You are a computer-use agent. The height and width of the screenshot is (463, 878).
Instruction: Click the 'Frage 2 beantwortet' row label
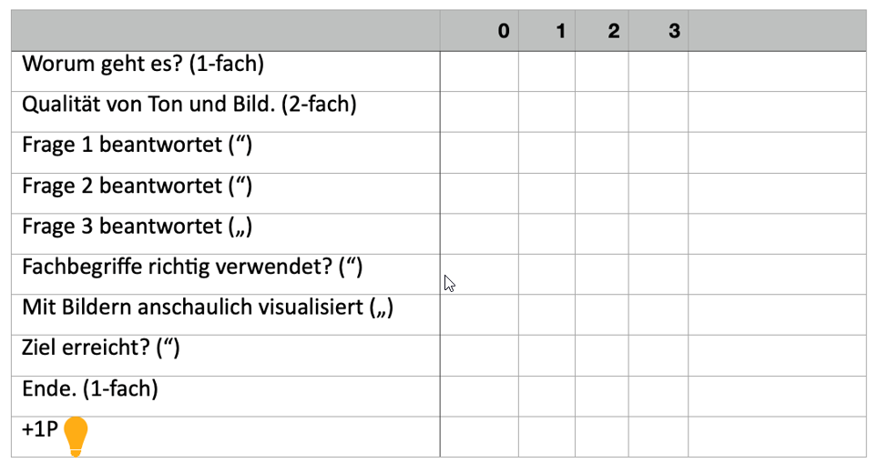point(137,186)
